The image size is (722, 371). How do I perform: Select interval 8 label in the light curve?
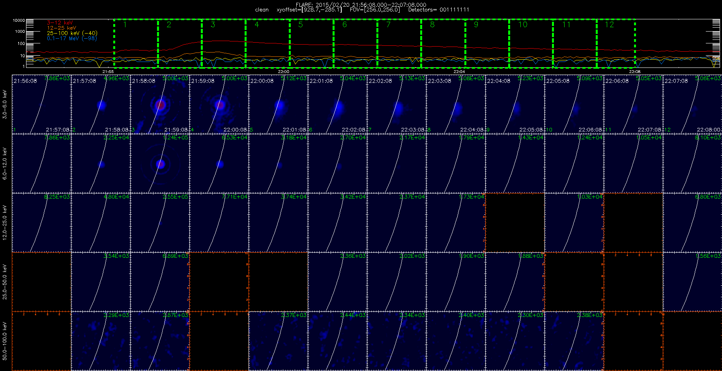(432, 24)
